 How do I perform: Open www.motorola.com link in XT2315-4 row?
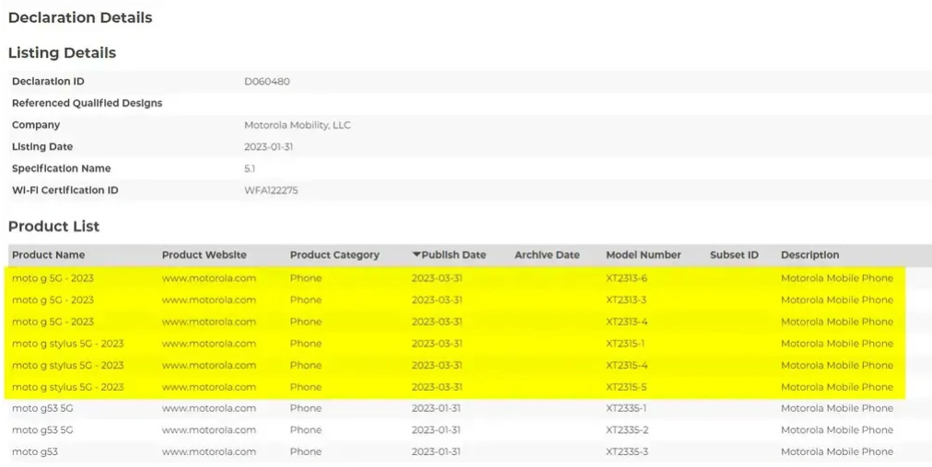[x=209, y=365]
